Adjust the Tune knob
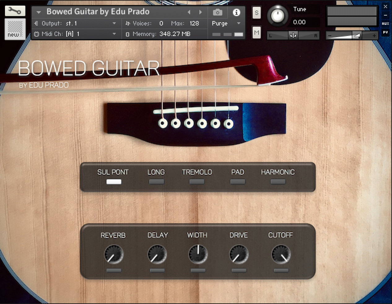 coord(278,16)
